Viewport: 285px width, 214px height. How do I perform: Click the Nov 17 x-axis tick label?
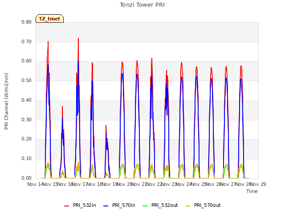80,184
